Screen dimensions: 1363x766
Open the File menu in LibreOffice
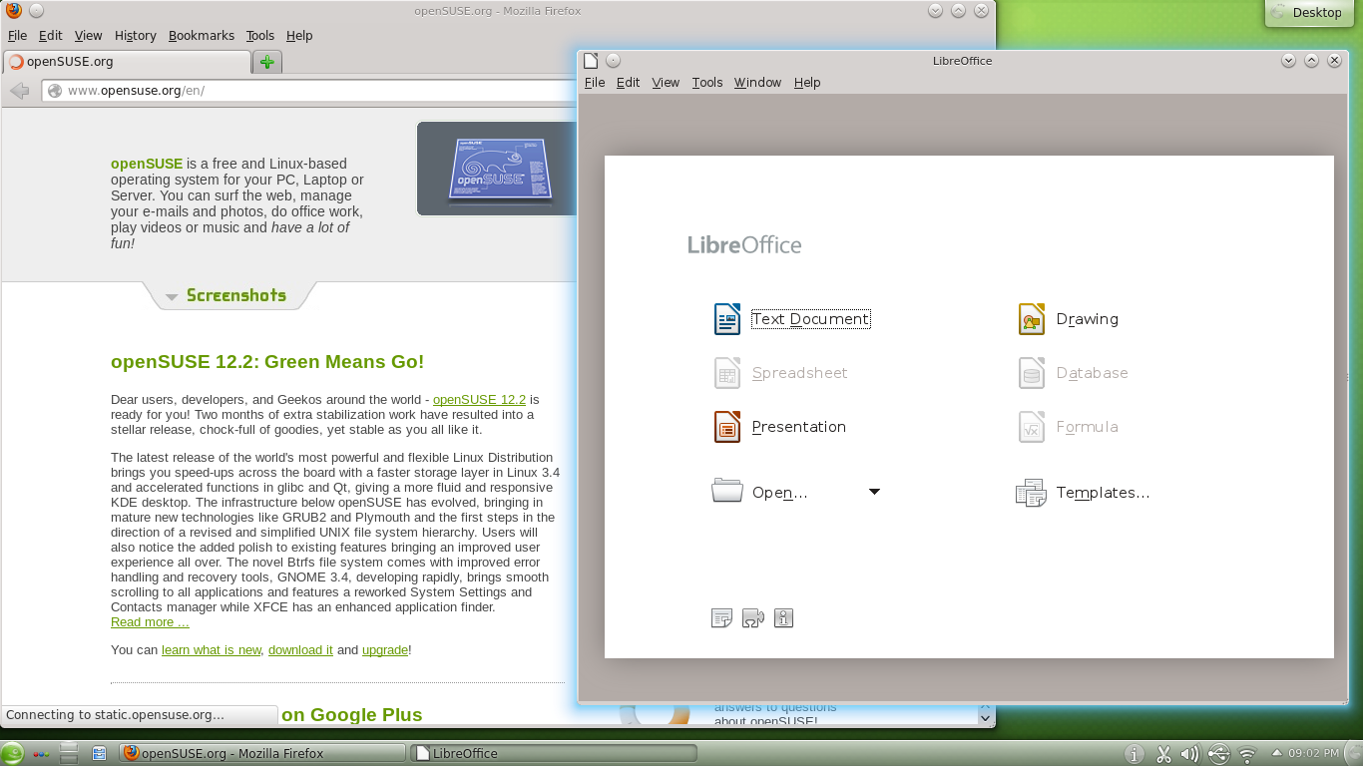point(595,83)
